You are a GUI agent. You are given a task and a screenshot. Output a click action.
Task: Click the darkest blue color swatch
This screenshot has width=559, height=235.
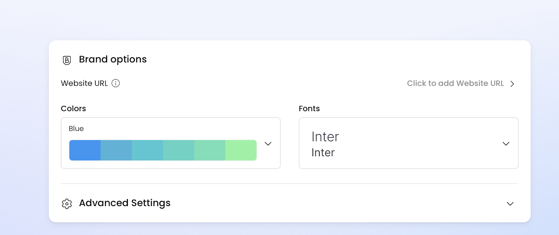tap(85, 150)
